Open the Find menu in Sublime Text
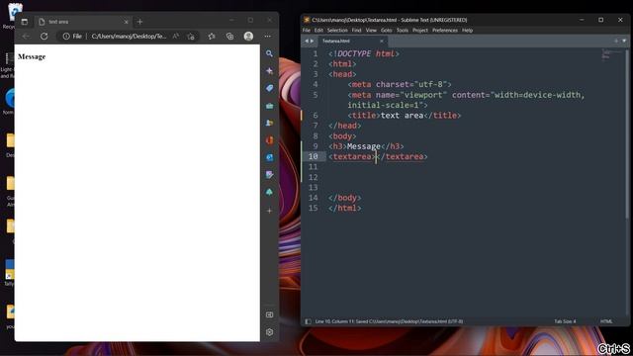 pyautogui.click(x=356, y=31)
